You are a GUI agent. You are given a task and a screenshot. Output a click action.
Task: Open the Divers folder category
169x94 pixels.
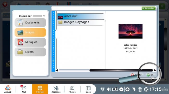pyautogui.click(x=30, y=52)
